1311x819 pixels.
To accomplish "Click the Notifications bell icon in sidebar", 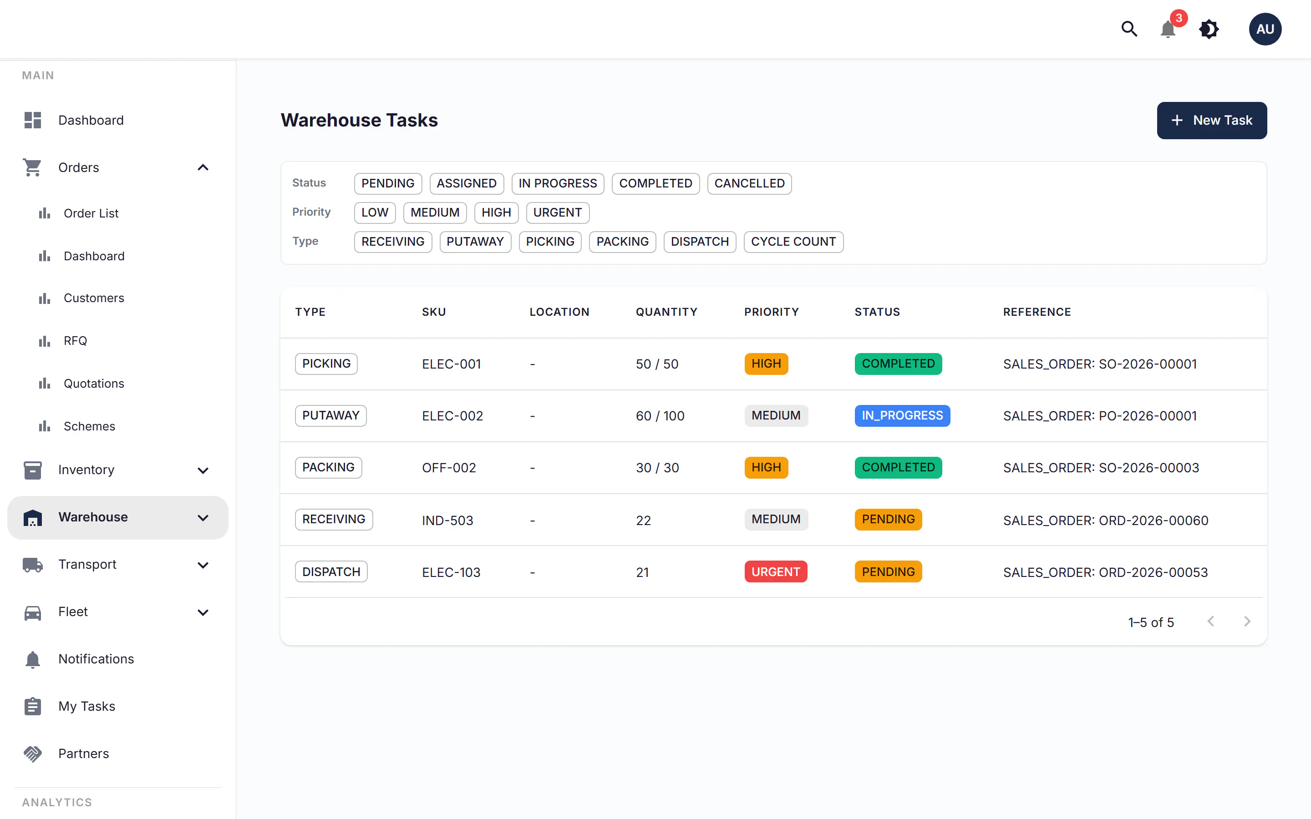I will click(x=32, y=659).
